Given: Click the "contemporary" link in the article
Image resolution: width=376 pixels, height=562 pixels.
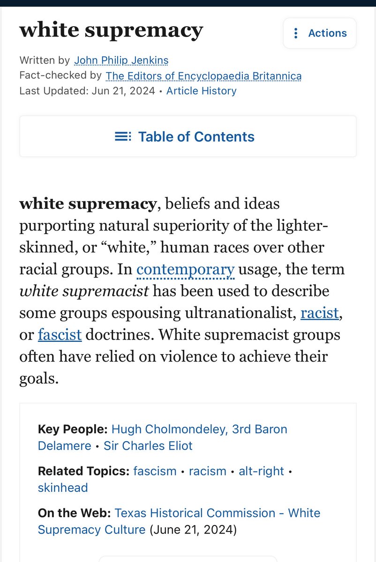Looking at the screenshot, I should 185,270.
